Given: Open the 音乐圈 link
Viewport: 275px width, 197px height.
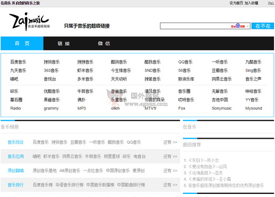Looking at the screenshot, I should [x=184, y=91].
